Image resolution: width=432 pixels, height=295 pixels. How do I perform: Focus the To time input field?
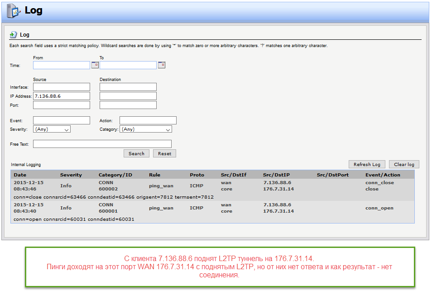point(128,65)
